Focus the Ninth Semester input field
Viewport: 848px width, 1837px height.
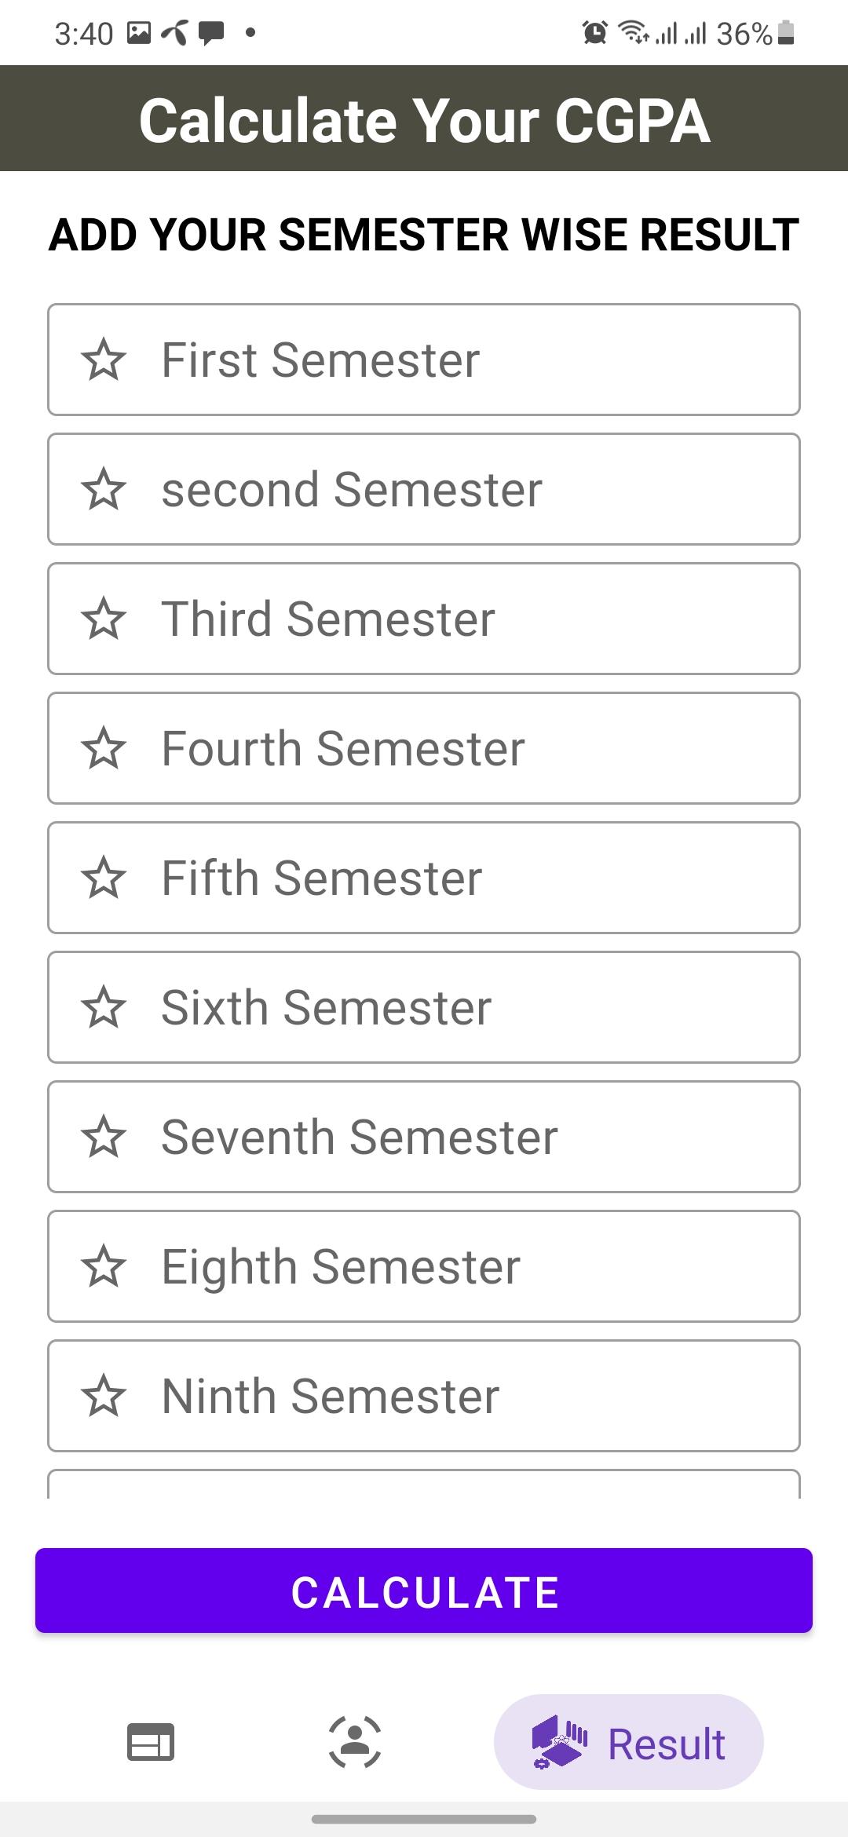pos(424,1396)
